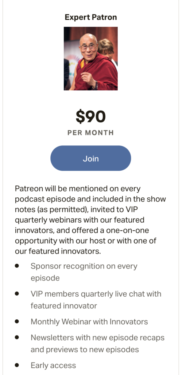This screenshot has width=182, height=375.
Task: Click the PER MONTH label
Action: (91, 133)
